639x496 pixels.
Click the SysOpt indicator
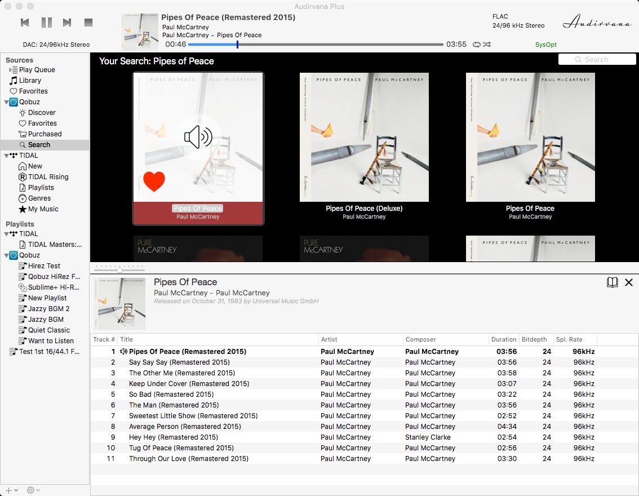545,45
